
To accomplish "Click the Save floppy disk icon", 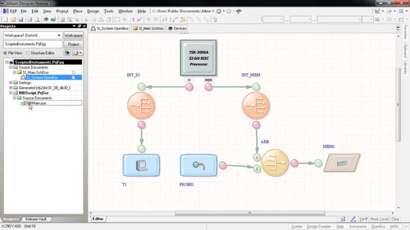I will coord(20,20).
